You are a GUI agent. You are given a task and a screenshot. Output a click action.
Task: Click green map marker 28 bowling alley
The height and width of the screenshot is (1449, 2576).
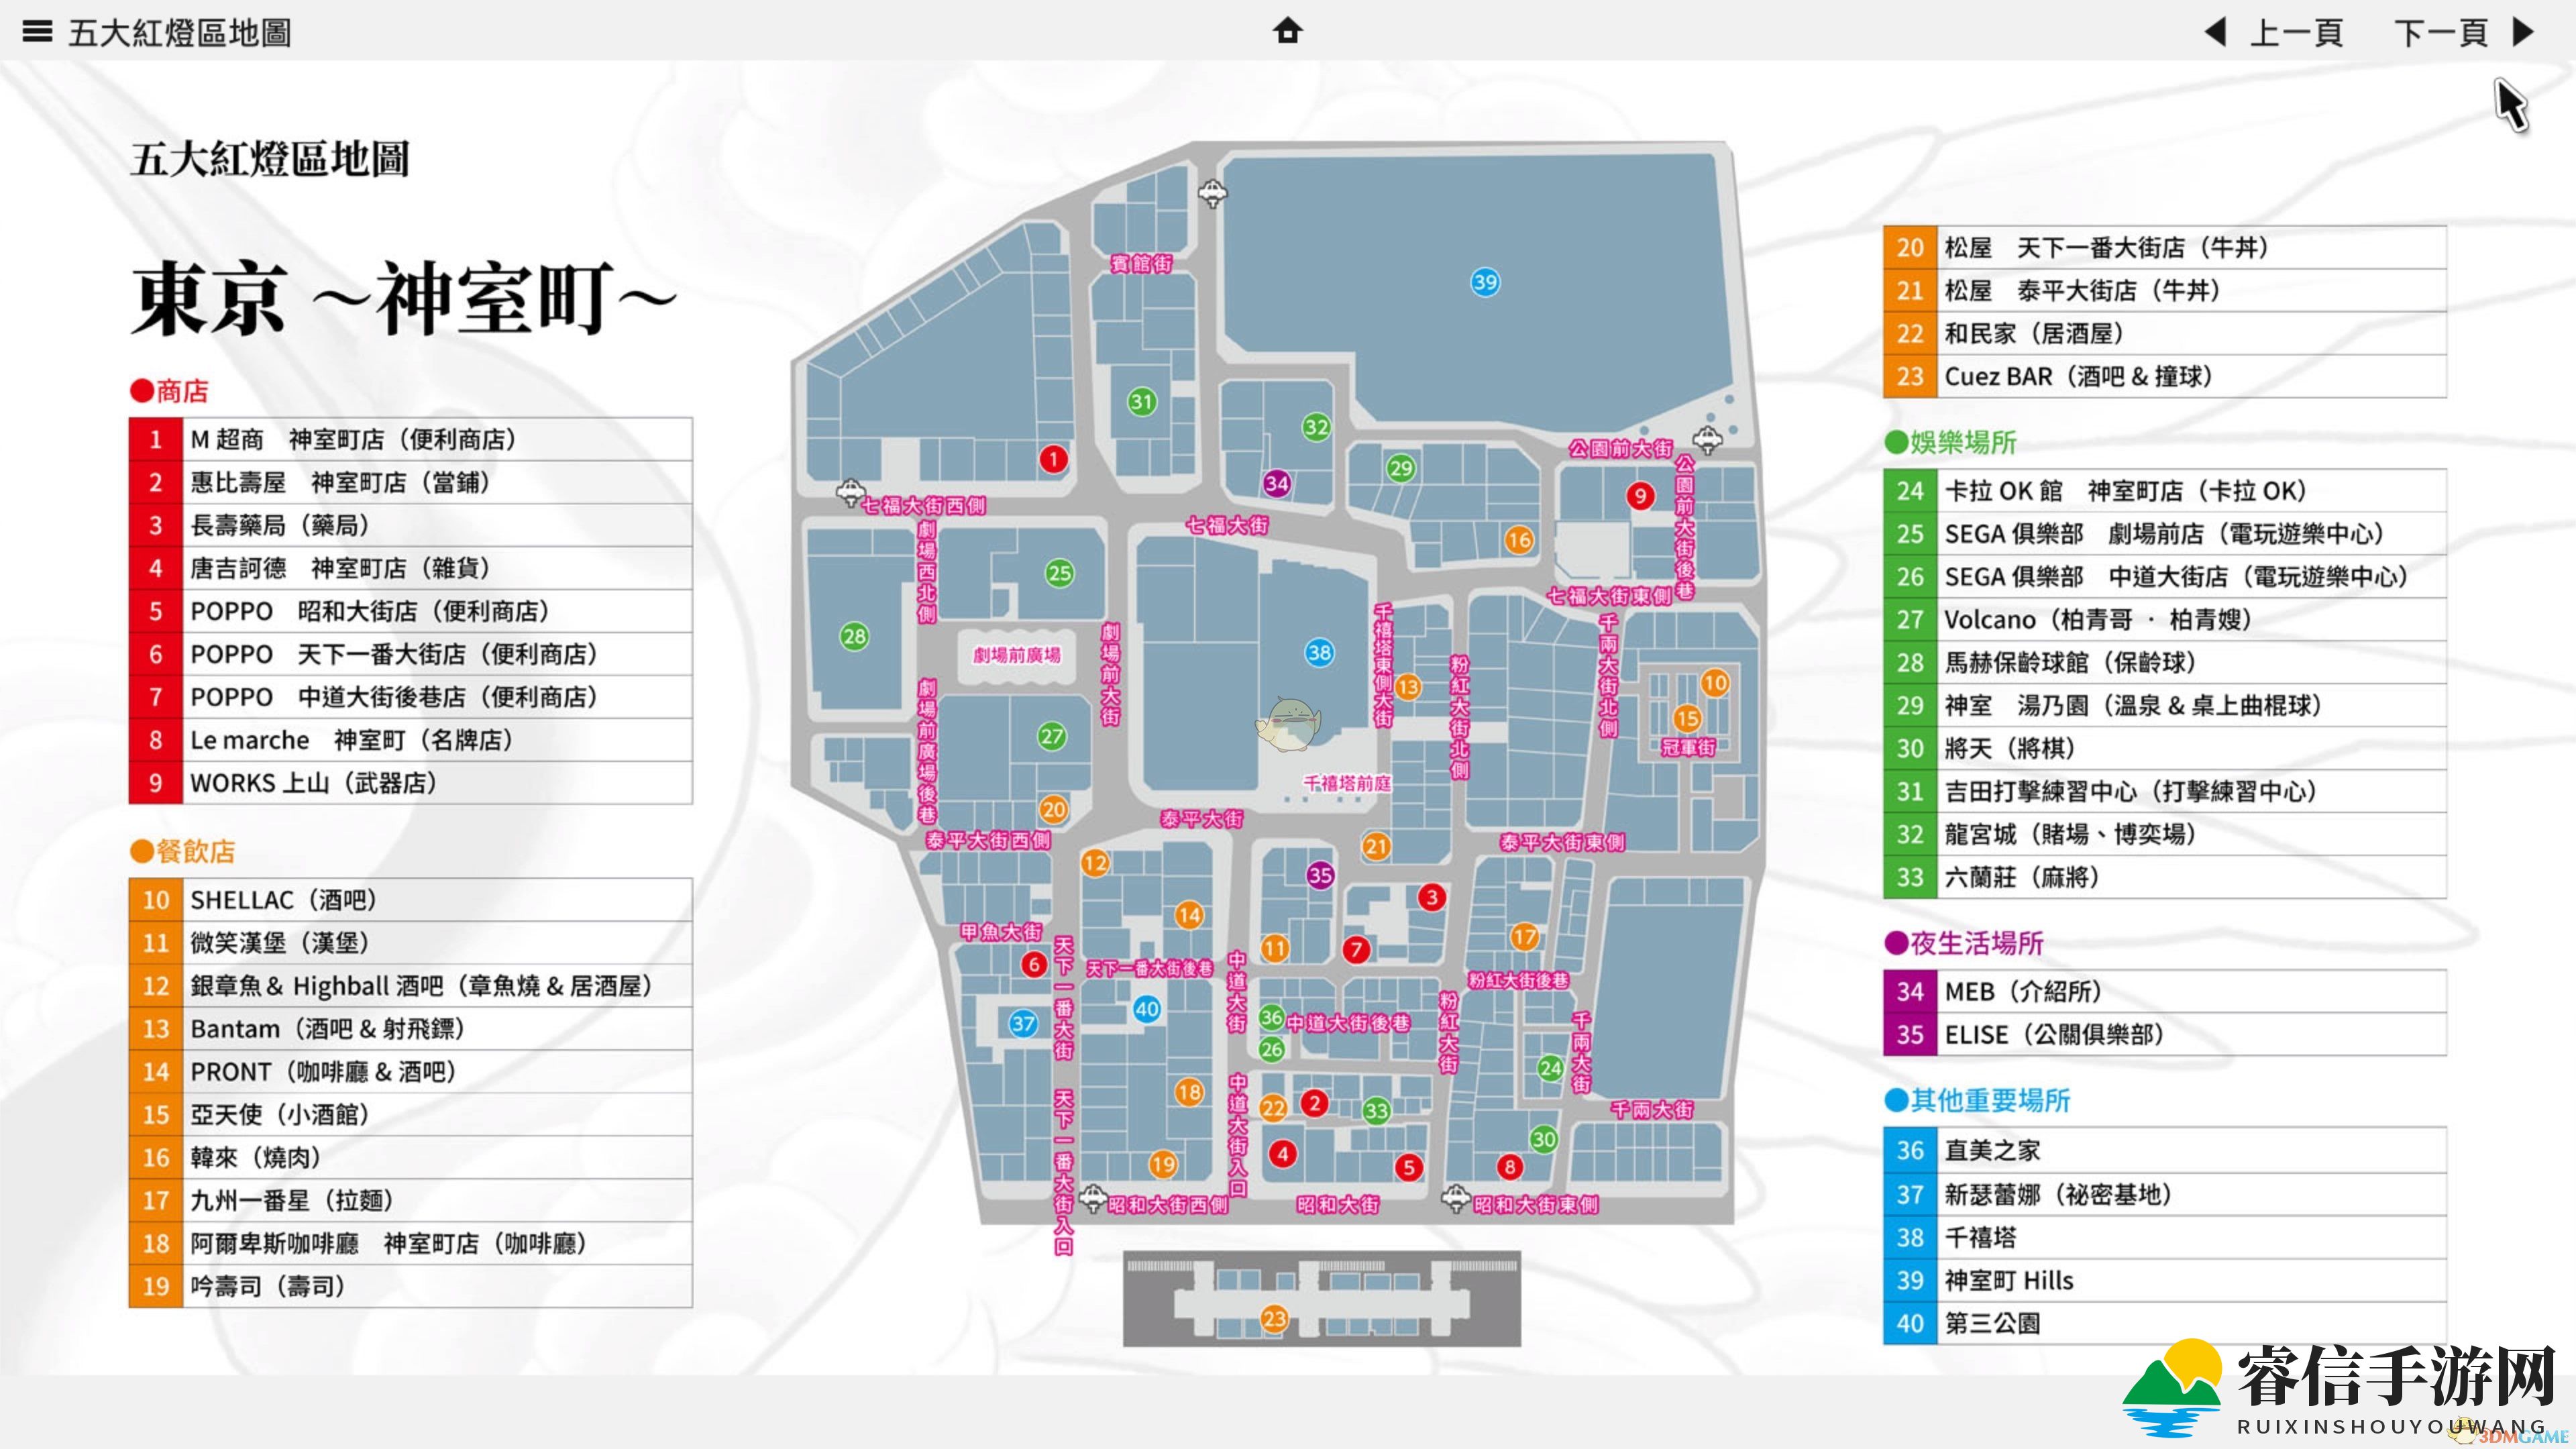[854, 636]
